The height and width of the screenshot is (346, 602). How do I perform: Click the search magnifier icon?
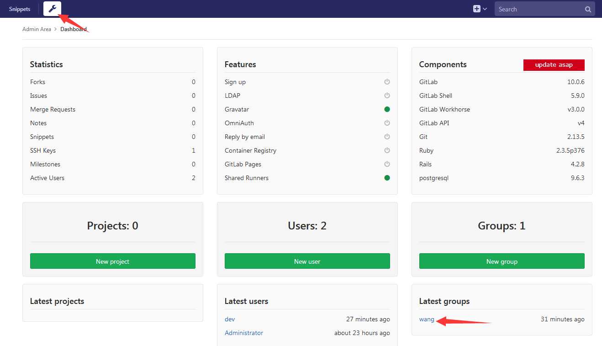click(588, 9)
